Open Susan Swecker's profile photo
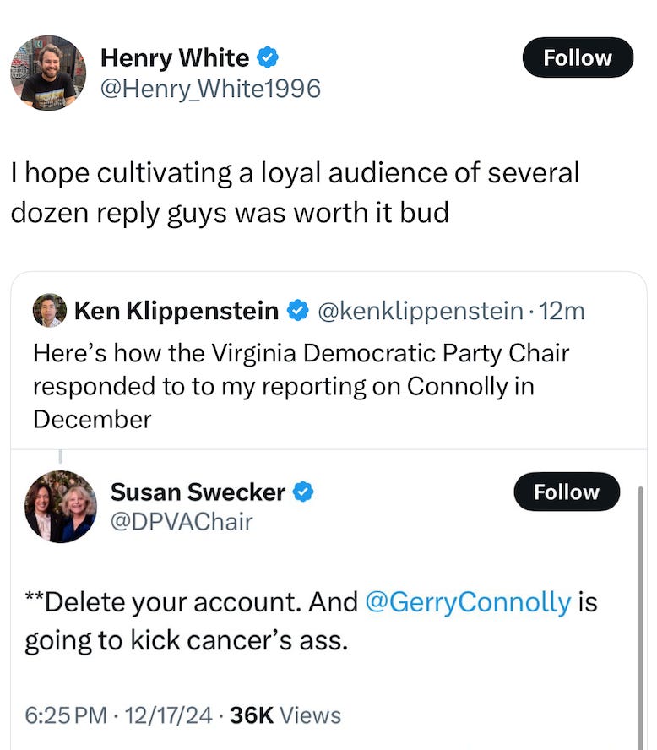The image size is (657, 750). (x=61, y=507)
